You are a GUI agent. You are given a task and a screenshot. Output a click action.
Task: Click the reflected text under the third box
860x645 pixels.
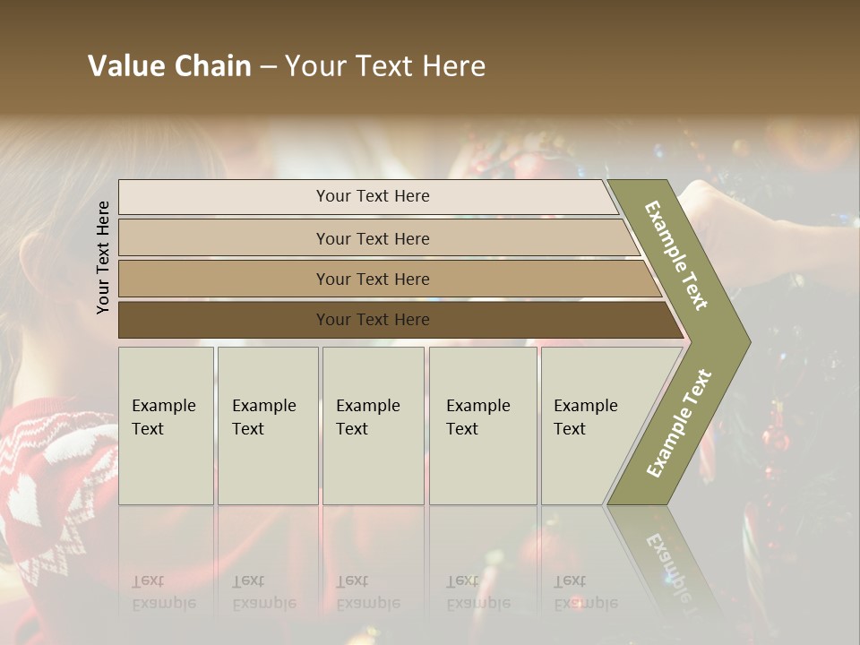click(368, 592)
